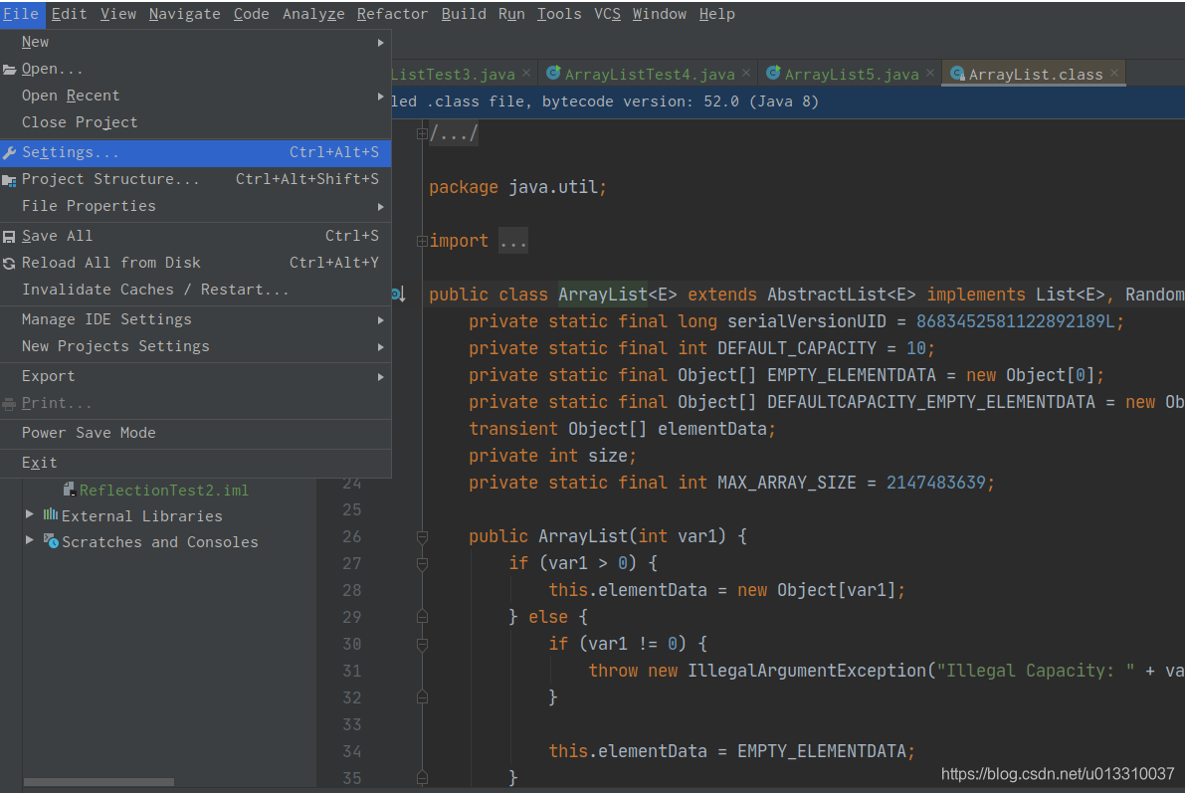Viewport: 1185px width, 793px height.
Task: Switch to the ArrayList5.java tab
Action: coord(851,73)
